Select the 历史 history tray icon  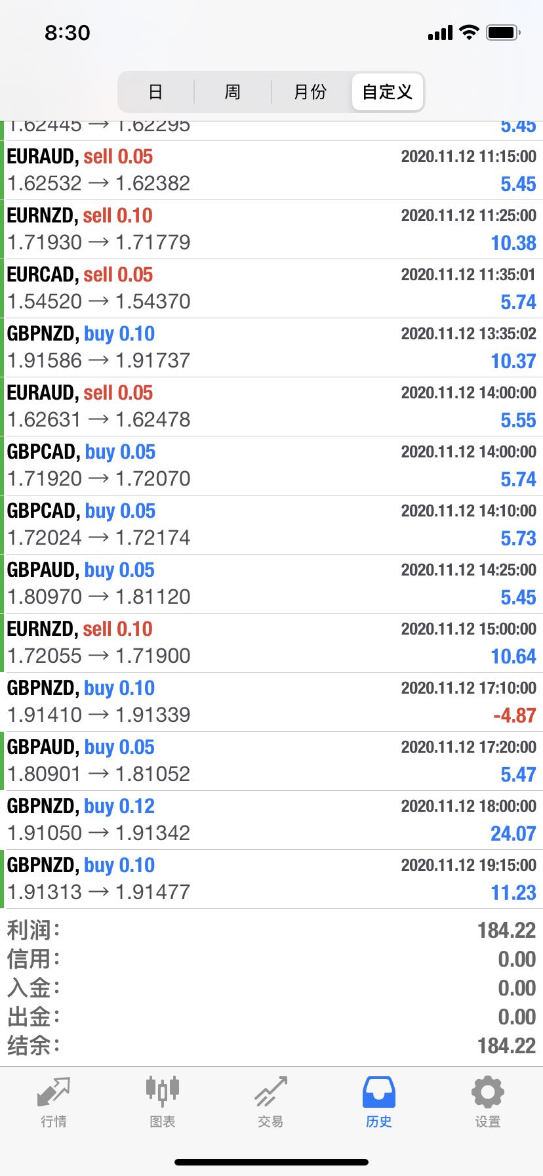pos(379,1093)
